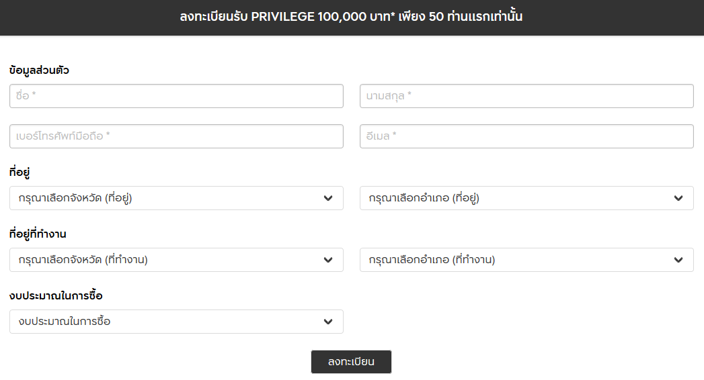Click the PRIVILEGE 100,000 บาท header banner

pyautogui.click(x=351, y=17)
